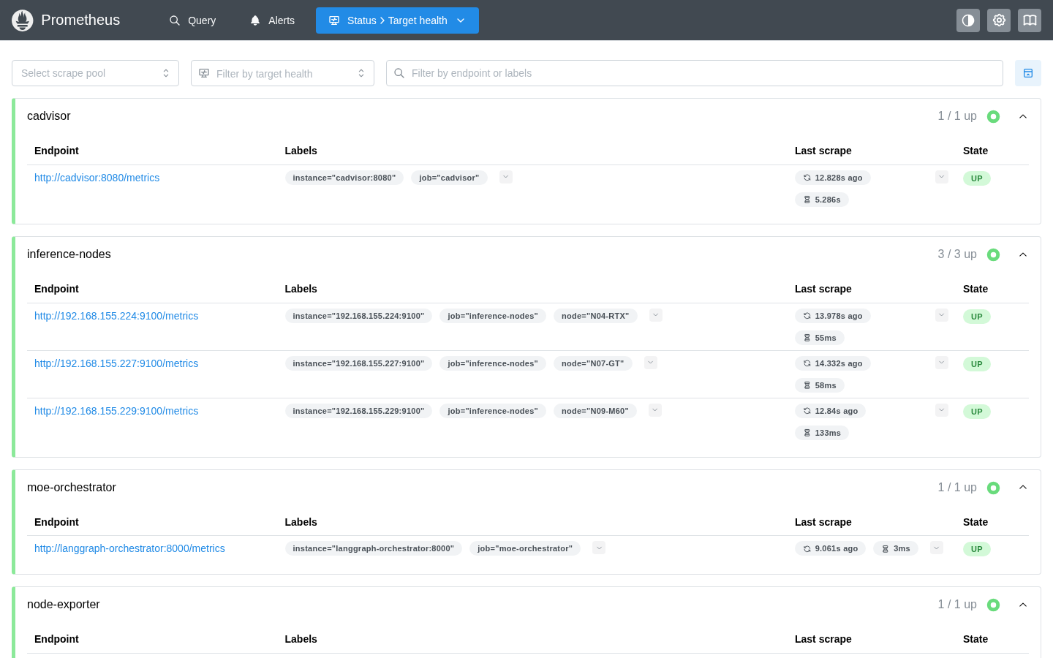The width and height of the screenshot is (1053, 658).
Task: Click the node="N09-M60" label badge
Action: 595,411
